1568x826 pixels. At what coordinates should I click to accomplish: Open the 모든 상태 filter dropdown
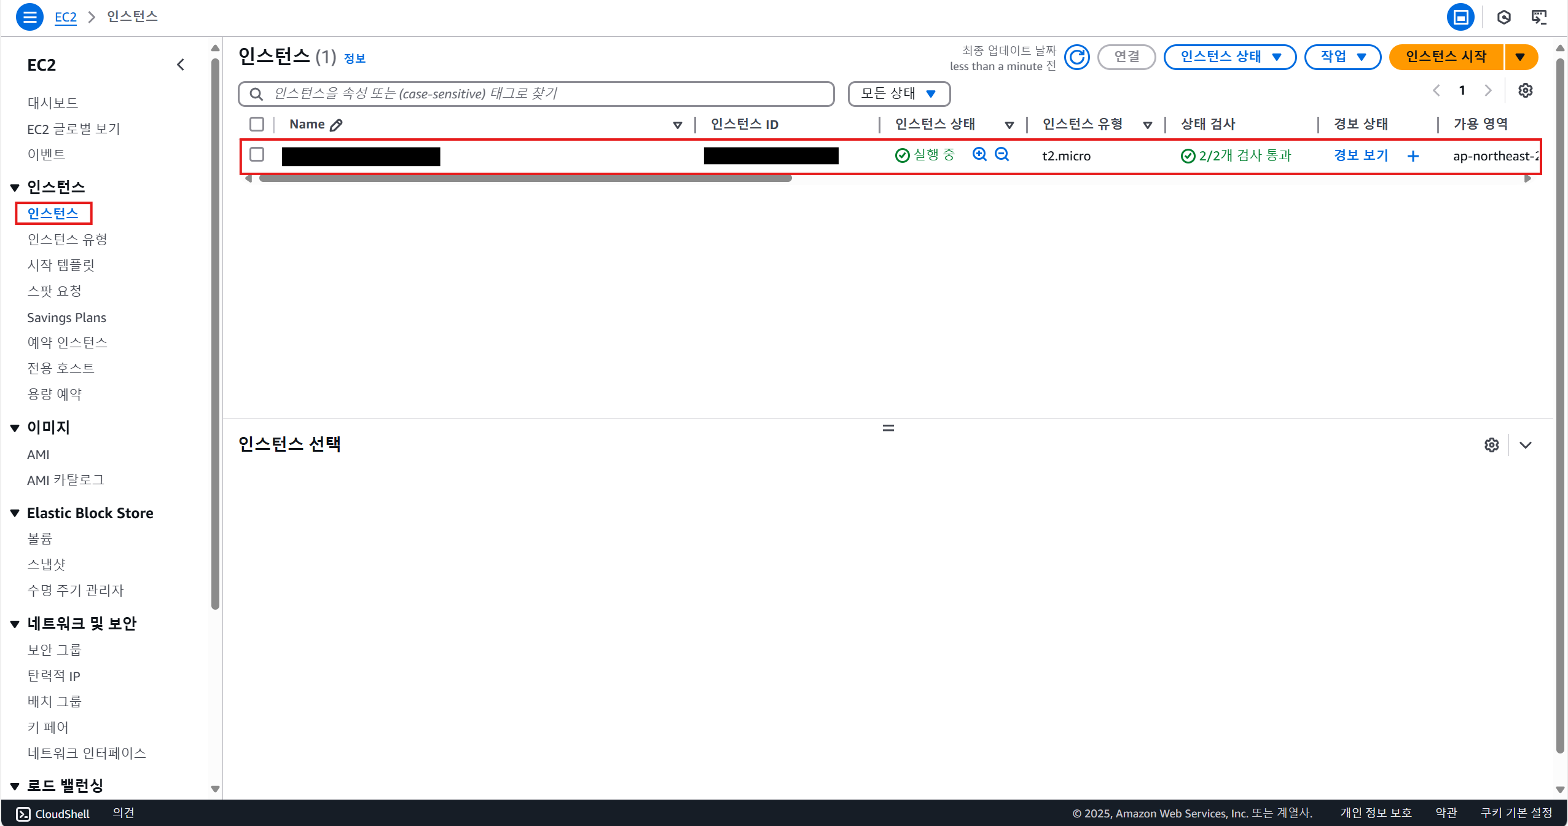(898, 93)
